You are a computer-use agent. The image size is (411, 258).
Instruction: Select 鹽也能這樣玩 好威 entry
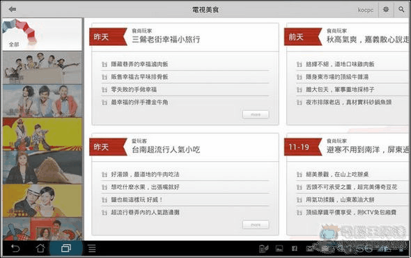137,199
